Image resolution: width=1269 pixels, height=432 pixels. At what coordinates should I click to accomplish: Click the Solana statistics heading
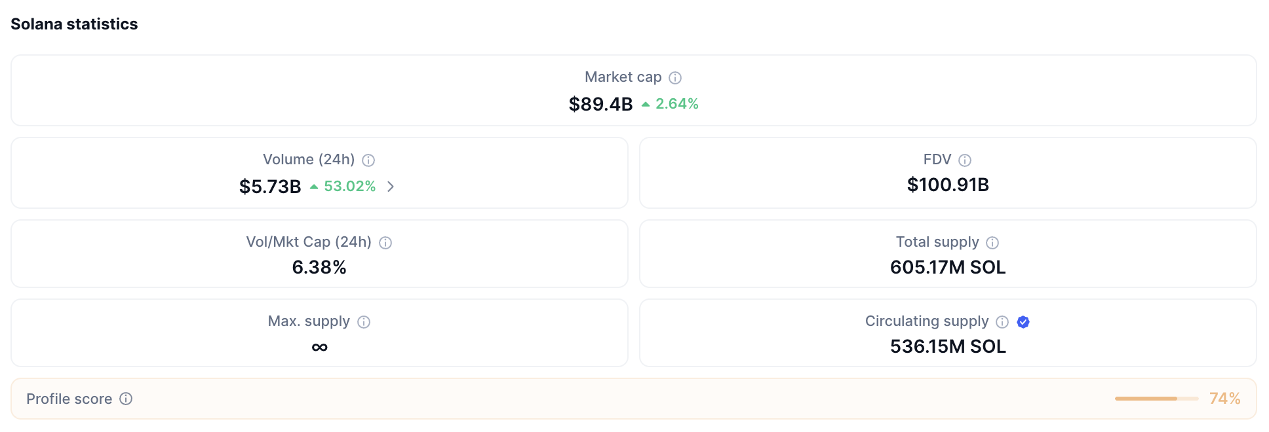(74, 24)
